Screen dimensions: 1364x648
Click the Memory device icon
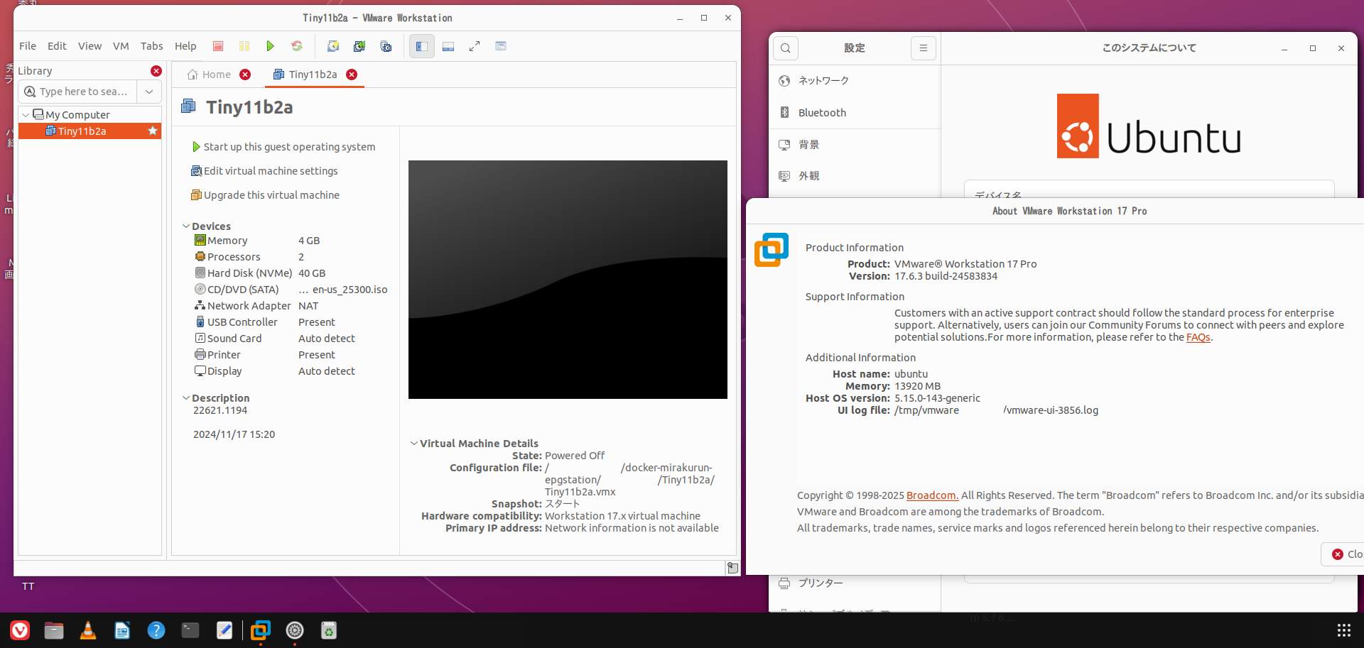200,241
